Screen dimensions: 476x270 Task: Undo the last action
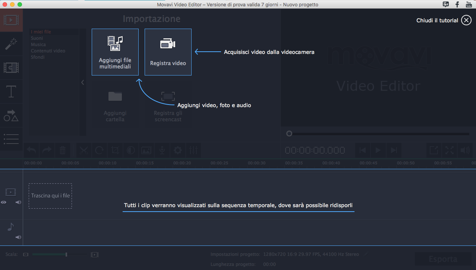click(31, 150)
